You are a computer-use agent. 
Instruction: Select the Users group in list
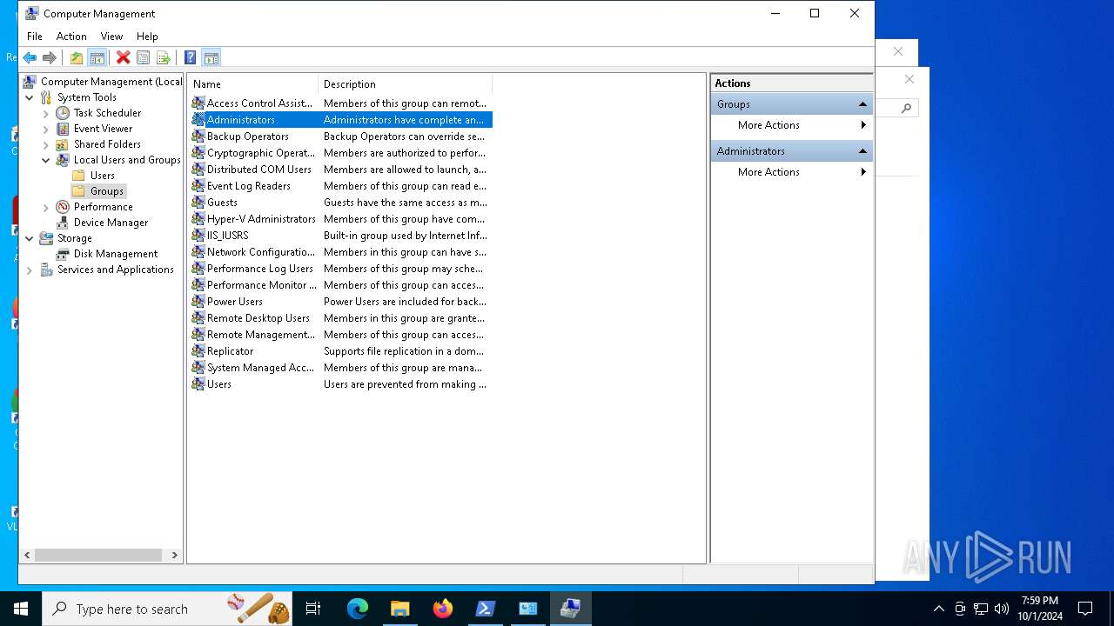340,384
